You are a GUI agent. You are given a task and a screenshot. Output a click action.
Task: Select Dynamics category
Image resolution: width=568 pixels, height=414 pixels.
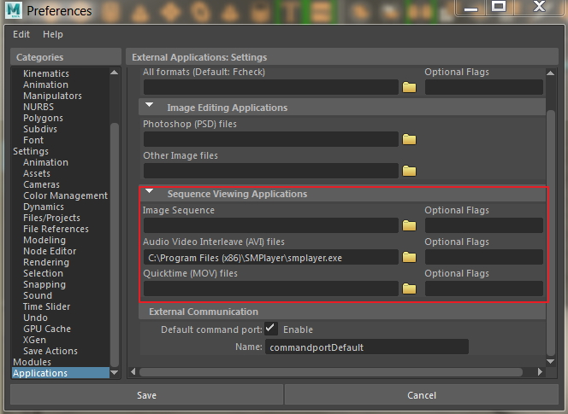coord(44,207)
